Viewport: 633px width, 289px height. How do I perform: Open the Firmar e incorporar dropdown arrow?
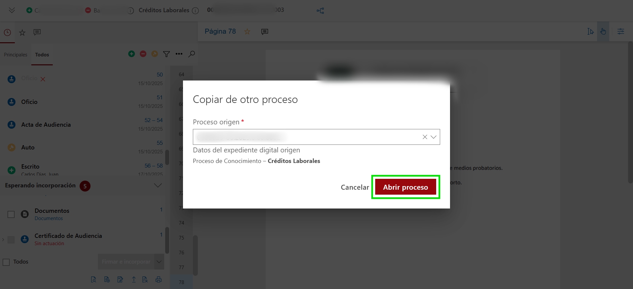[159, 262]
